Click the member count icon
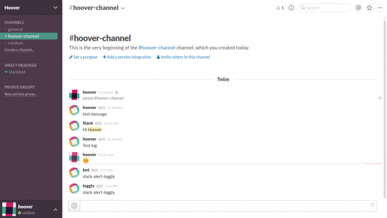 tap(280, 8)
